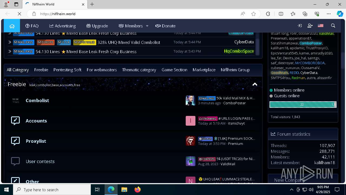Click the U S A tag label
The height and width of the screenshot is (195, 346).
(x=64, y=42)
